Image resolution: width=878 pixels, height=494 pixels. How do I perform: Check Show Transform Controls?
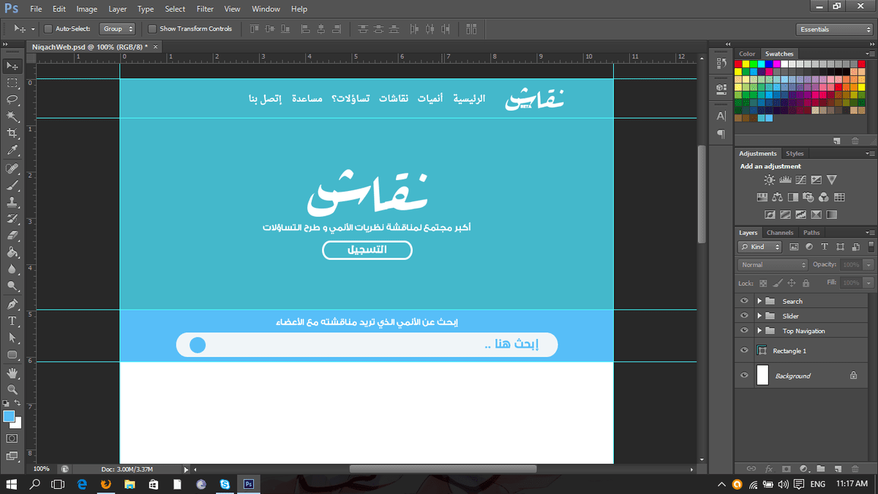pyautogui.click(x=152, y=29)
